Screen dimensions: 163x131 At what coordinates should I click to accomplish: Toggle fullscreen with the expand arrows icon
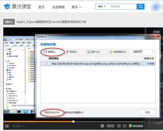coord(125,126)
